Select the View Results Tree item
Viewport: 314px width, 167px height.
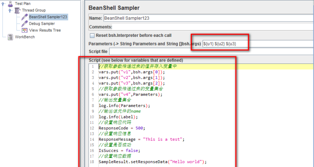point(45,30)
